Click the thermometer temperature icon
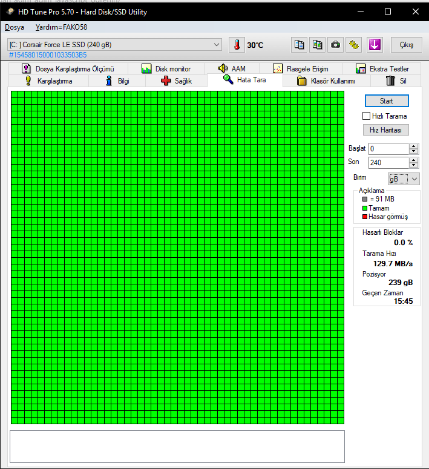 (237, 45)
